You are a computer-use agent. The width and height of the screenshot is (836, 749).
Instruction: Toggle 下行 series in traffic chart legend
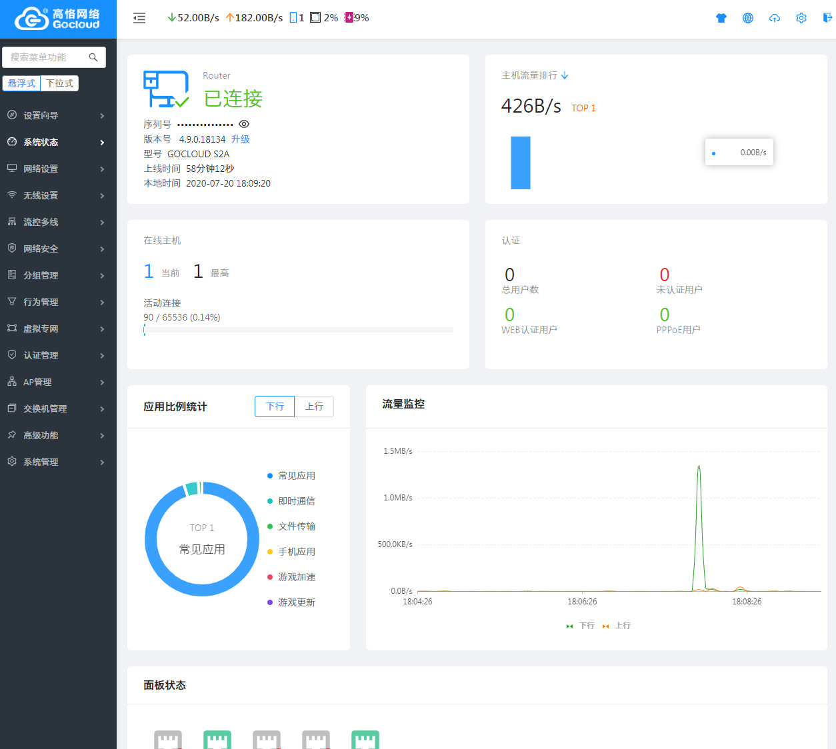pyautogui.click(x=580, y=626)
